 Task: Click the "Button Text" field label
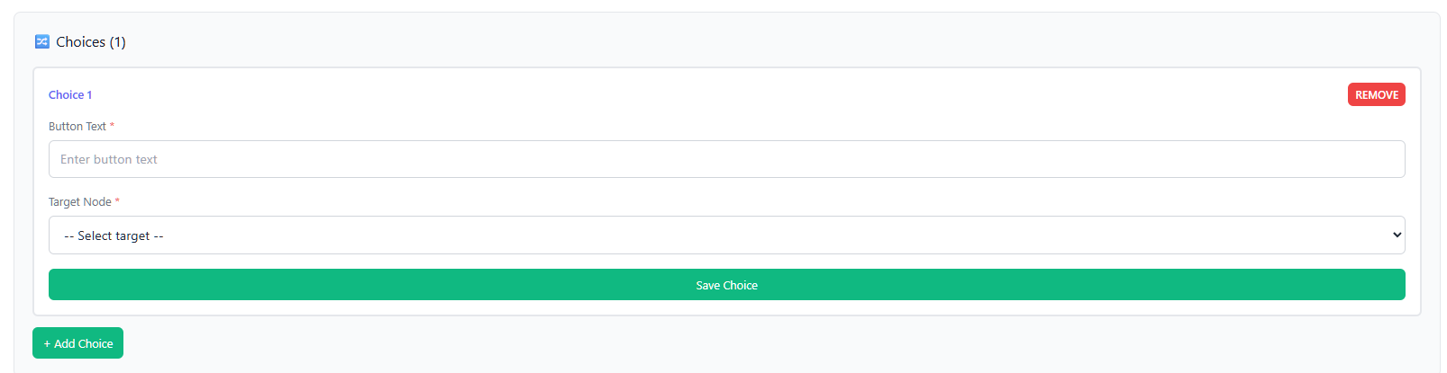(77, 126)
